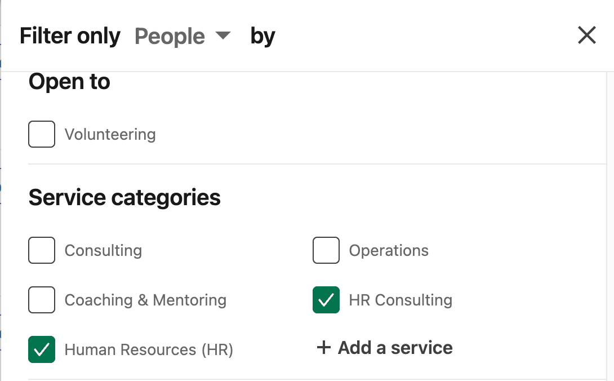This screenshot has height=381, width=614.
Task: Click the Coaching & Mentoring label
Action: pos(145,300)
